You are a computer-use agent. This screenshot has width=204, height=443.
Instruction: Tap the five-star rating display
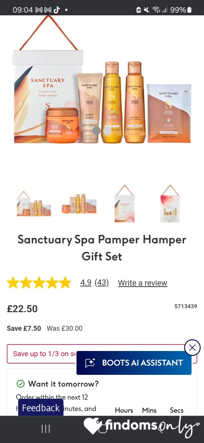coord(39,283)
